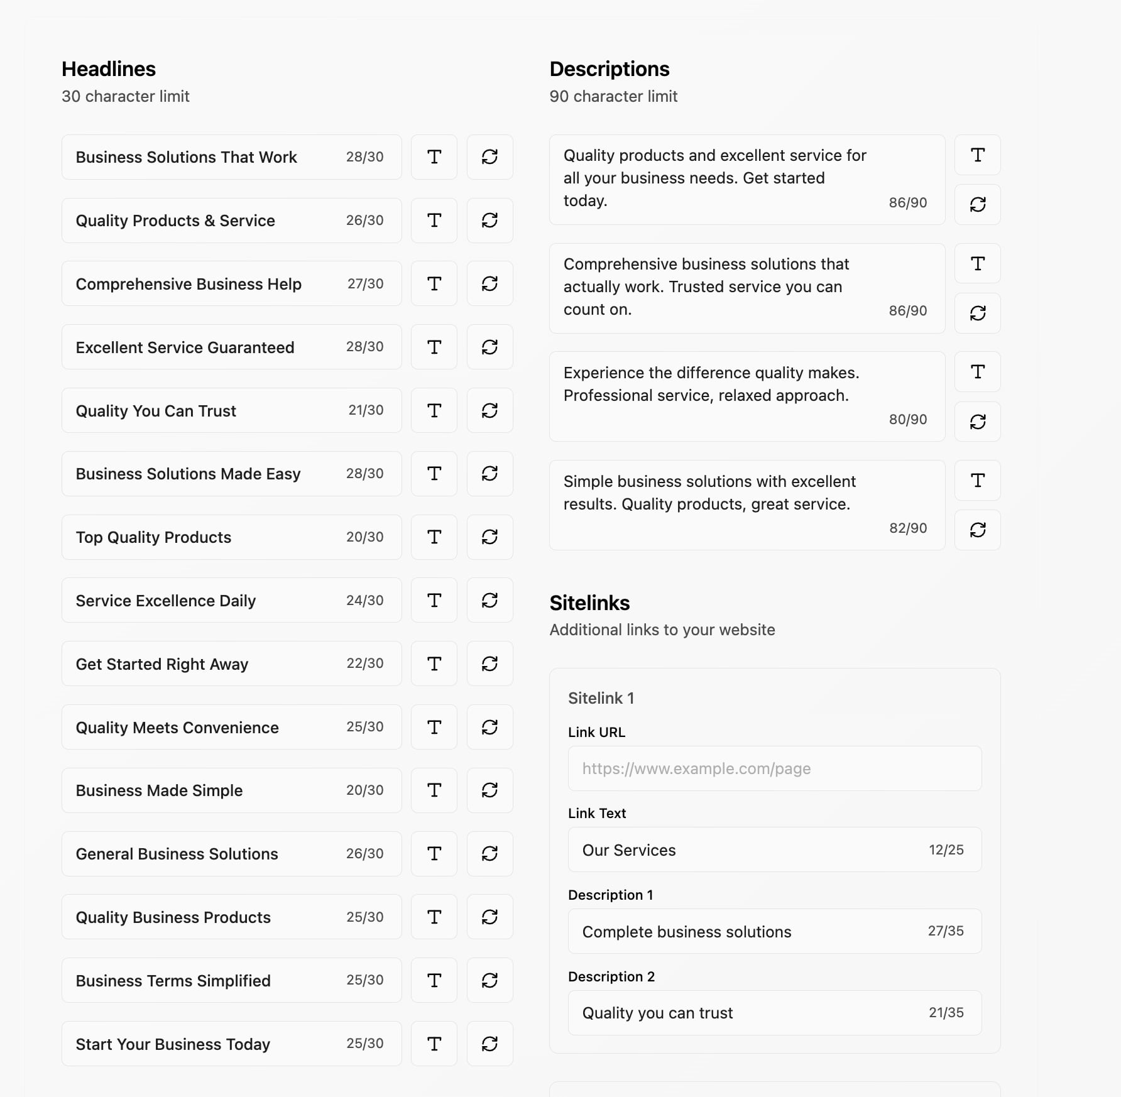Regenerate the 'Simple business solutions' description
1121x1097 pixels.
click(x=977, y=530)
